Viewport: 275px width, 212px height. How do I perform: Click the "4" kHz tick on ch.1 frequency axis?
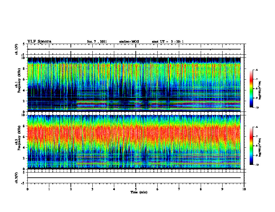[24, 90]
